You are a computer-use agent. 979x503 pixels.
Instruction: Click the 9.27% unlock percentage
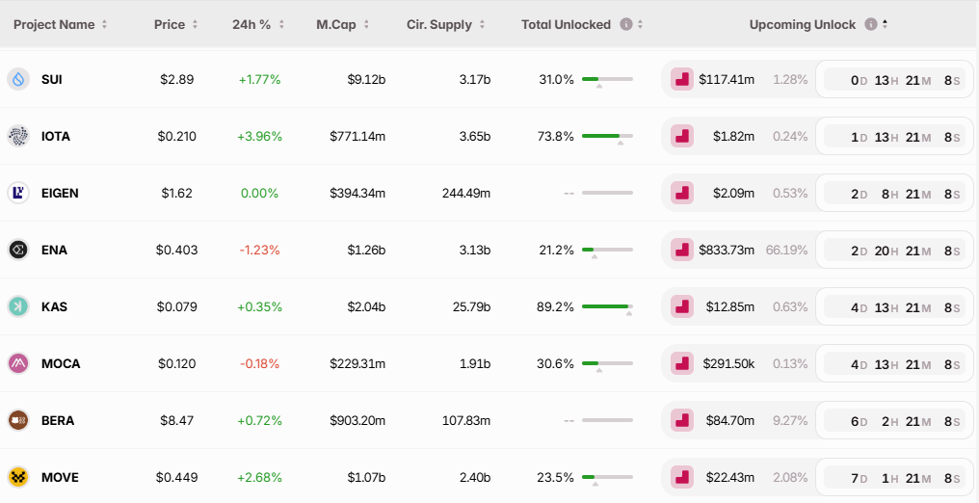790,421
